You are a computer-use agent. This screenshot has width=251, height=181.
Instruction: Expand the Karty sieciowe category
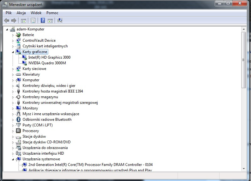13,68
